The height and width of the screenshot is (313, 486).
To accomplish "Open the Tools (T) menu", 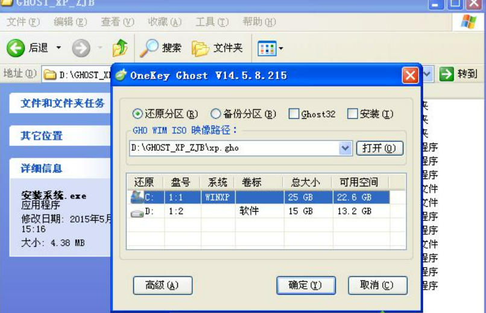I will pos(212,22).
